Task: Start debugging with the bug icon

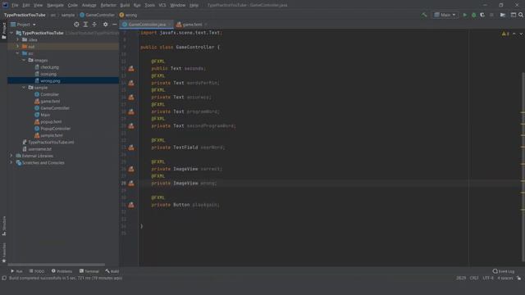Action: (473, 15)
